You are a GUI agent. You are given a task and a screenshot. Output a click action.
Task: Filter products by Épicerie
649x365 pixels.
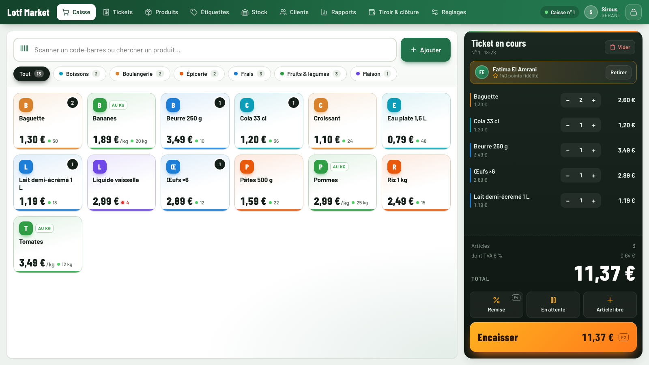[199, 74]
